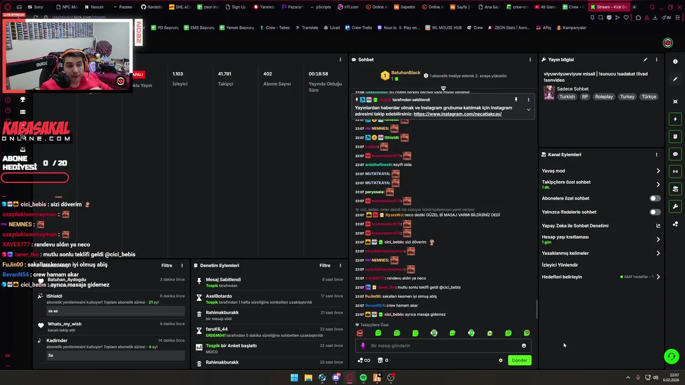Viewport: 685px width, 385px height.
Task: Click the Turkish tag
Action: 567,97
